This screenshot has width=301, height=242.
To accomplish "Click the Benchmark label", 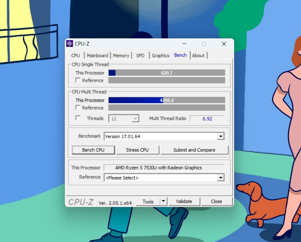I will click(90, 136).
